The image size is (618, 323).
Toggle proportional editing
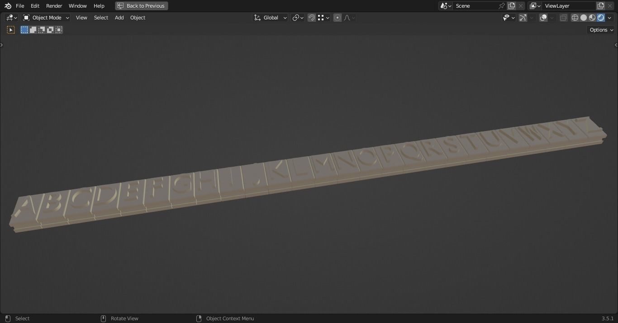(x=338, y=18)
